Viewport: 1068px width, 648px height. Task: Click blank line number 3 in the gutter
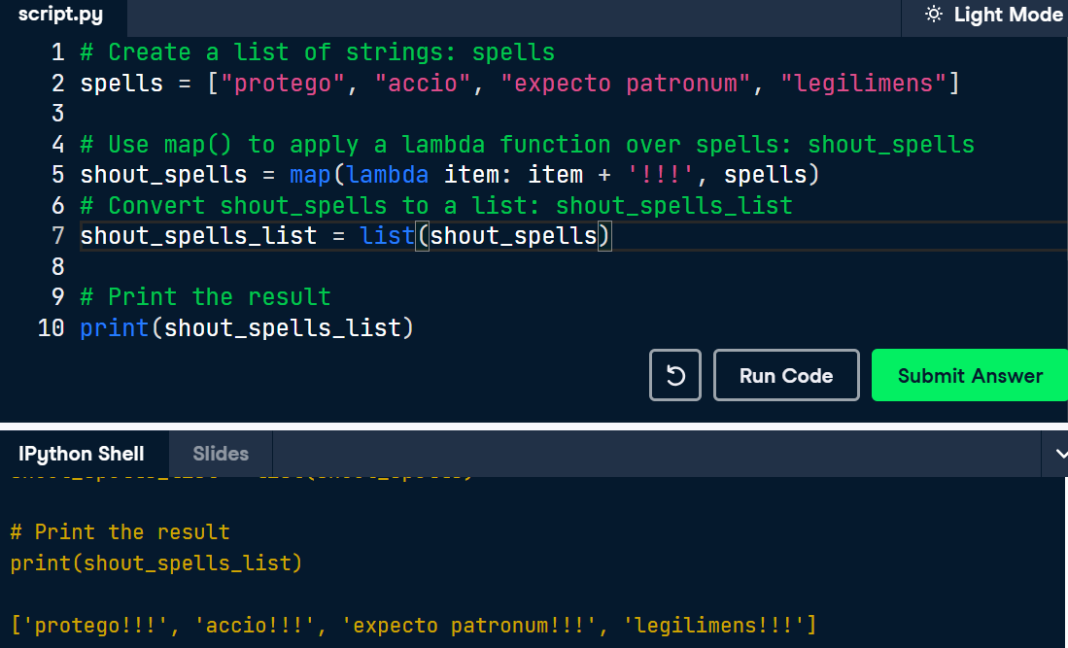pyautogui.click(x=58, y=114)
